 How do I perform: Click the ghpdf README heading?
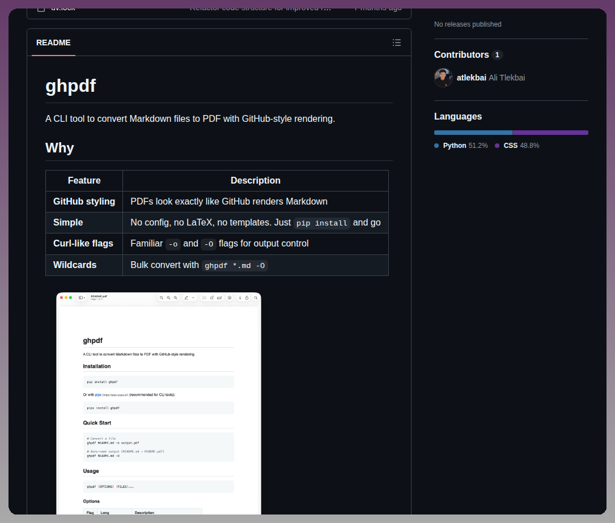point(71,86)
